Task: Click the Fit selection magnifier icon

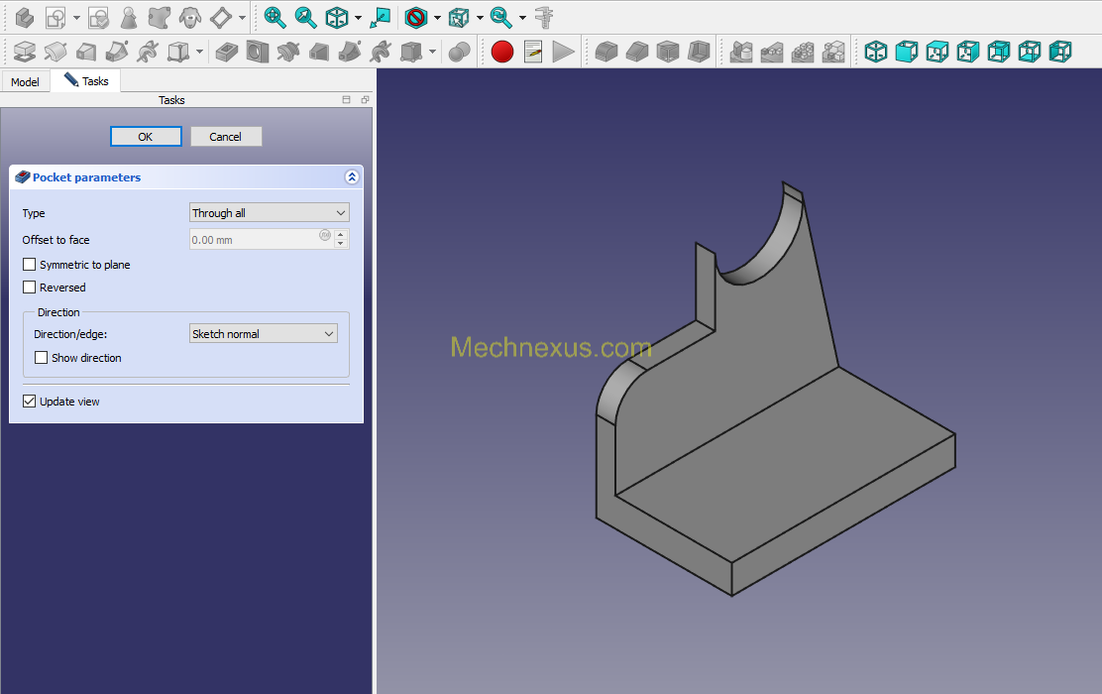Action: coord(305,18)
